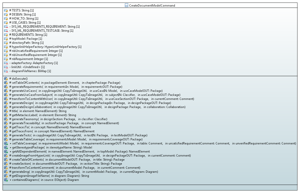Select the CreateDocumentModelCommand class name
Viewport: 300px width, 193px height.
point(152,6)
